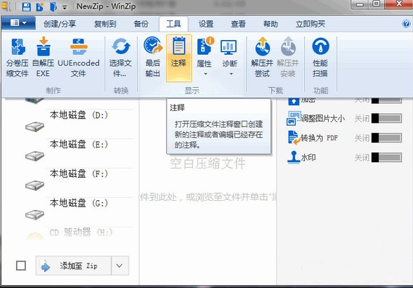Select 本地磁盘 (F:) label
The height and width of the screenshot is (288, 413).
click(79, 174)
